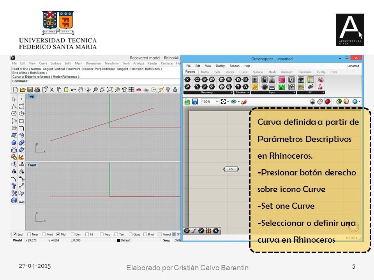Expand the Util panel with its plus

(323, 93)
